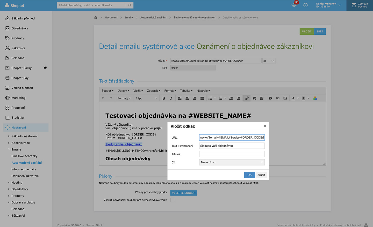Confirm the link dialog with OK
The height and width of the screenshot is (227, 373).
249,175
